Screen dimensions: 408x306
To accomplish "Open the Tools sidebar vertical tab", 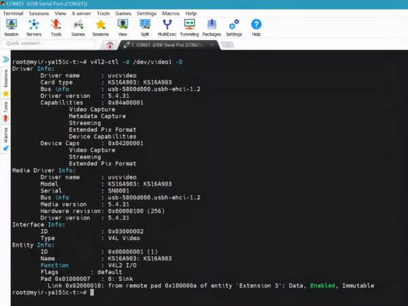I will click(x=5, y=112).
